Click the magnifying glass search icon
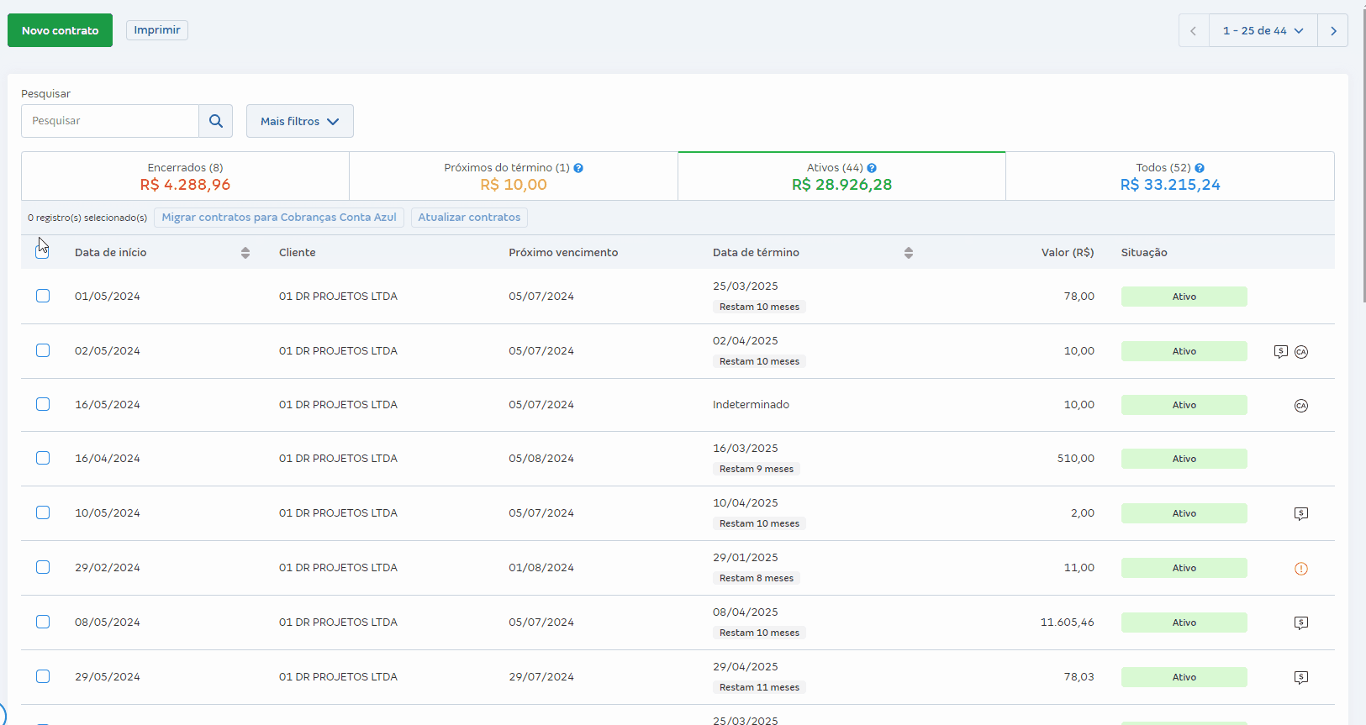The height and width of the screenshot is (725, 1366). click(x=216, y=121)
